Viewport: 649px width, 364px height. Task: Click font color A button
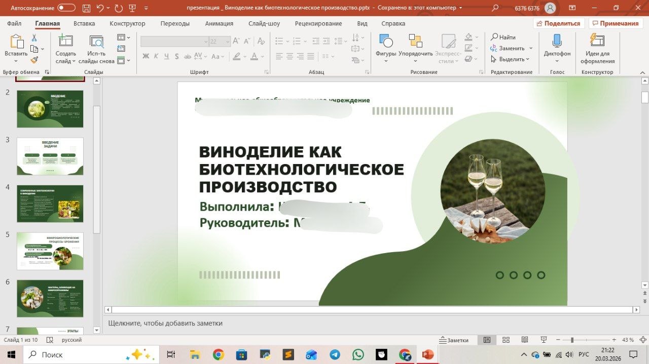coord(254,56)
